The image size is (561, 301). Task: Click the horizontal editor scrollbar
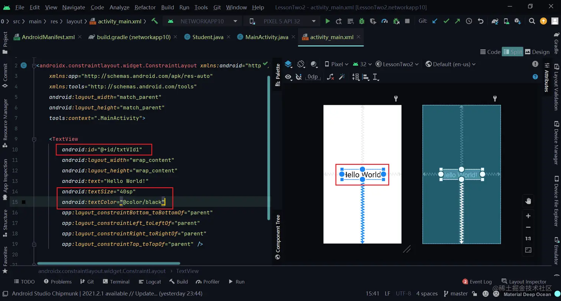109,264
